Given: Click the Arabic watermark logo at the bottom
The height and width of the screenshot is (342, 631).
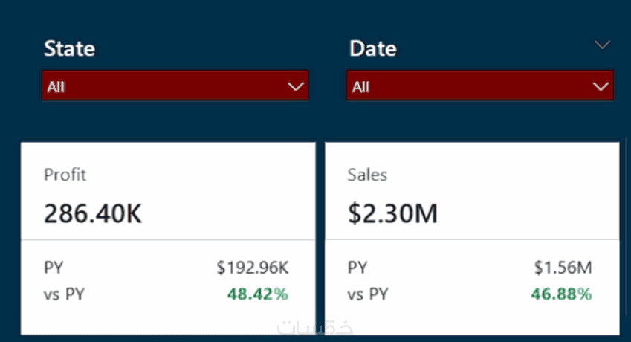Looking at the screenshot, I should [315, 328].
